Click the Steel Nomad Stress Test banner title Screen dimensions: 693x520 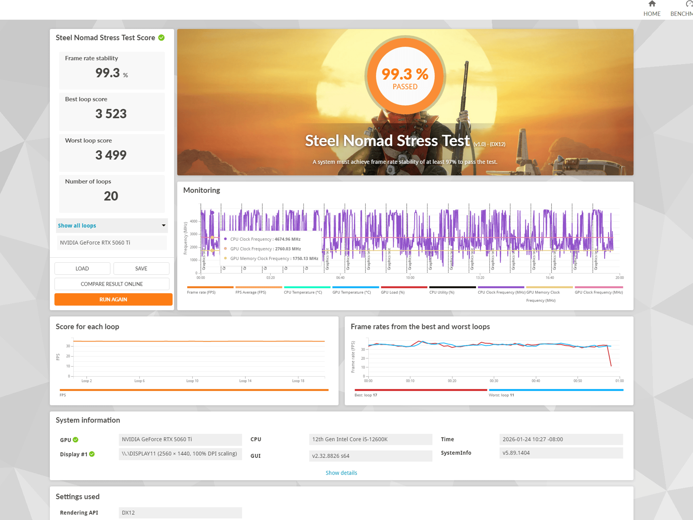(387, 140)
